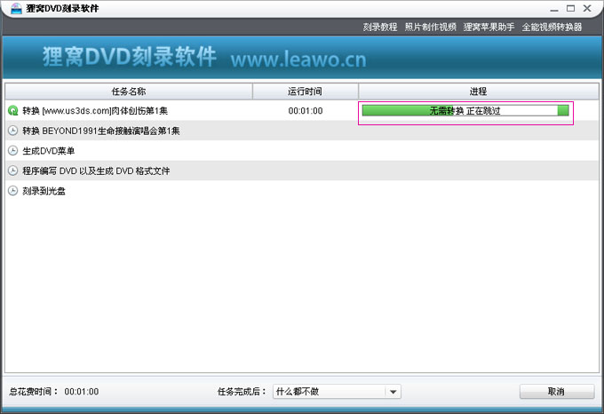Open the 全能视频转换器 link
Viewport: 604px width, 414px height.
(552, 27)
